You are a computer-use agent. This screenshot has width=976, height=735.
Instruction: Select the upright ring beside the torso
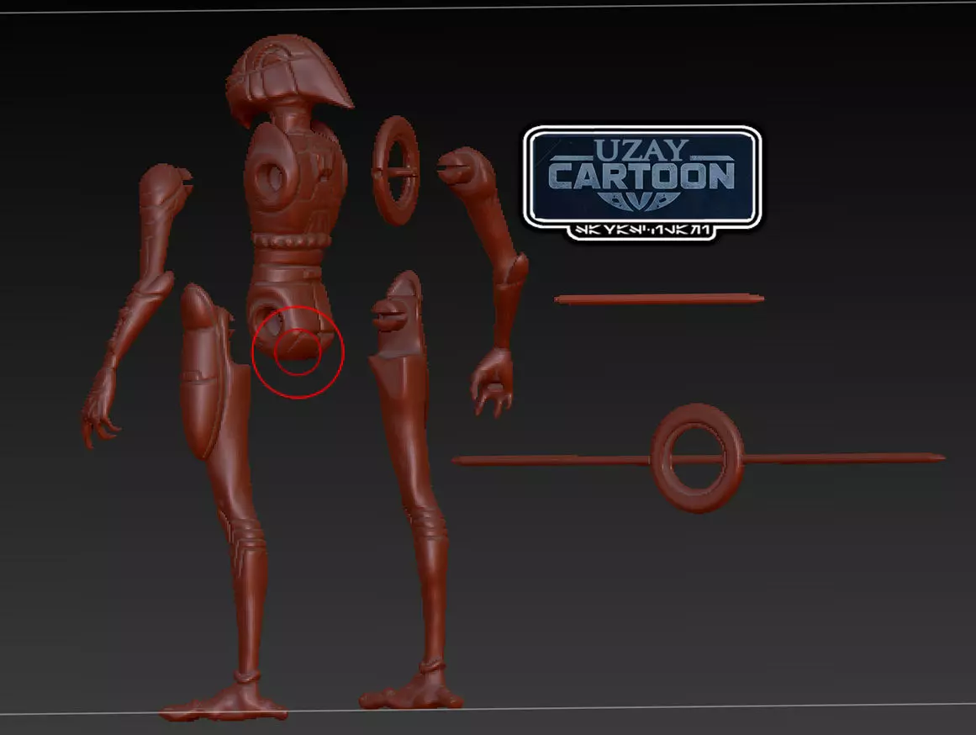396,170
